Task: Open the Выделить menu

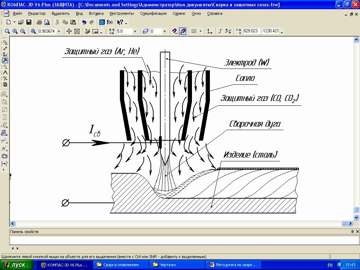Action: pyautogui.click(x=60, y=14)
